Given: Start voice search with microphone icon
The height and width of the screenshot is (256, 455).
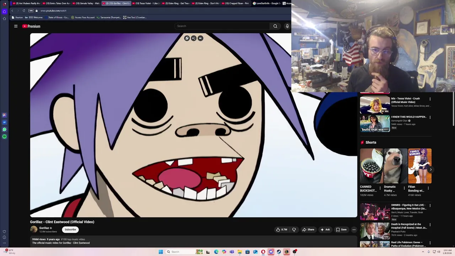Looking at the screenshot, I should tap(287, 26).
